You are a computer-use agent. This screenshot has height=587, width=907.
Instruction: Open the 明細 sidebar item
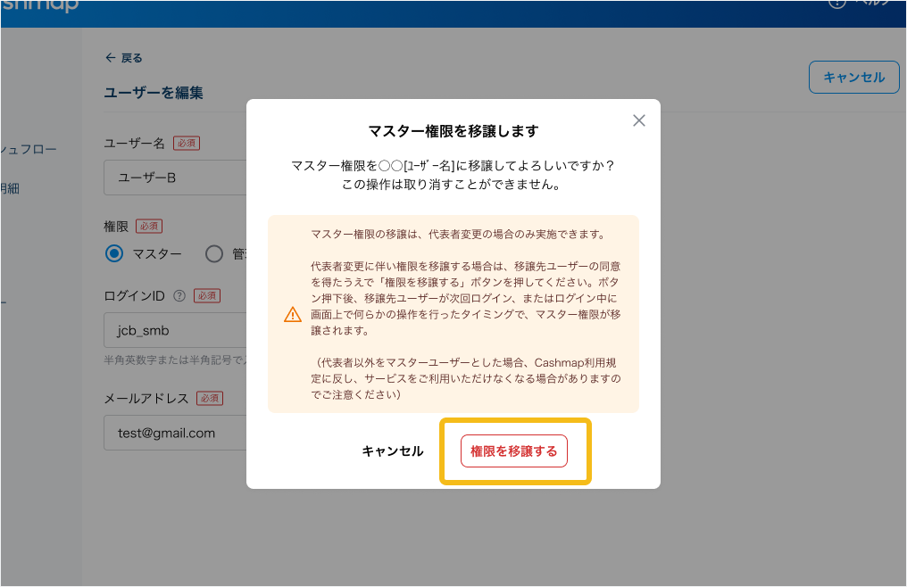(11, 188)
